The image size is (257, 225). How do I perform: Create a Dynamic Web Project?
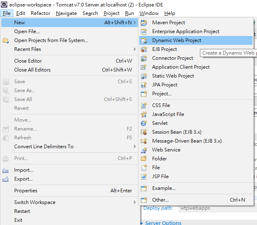[196, 40]
